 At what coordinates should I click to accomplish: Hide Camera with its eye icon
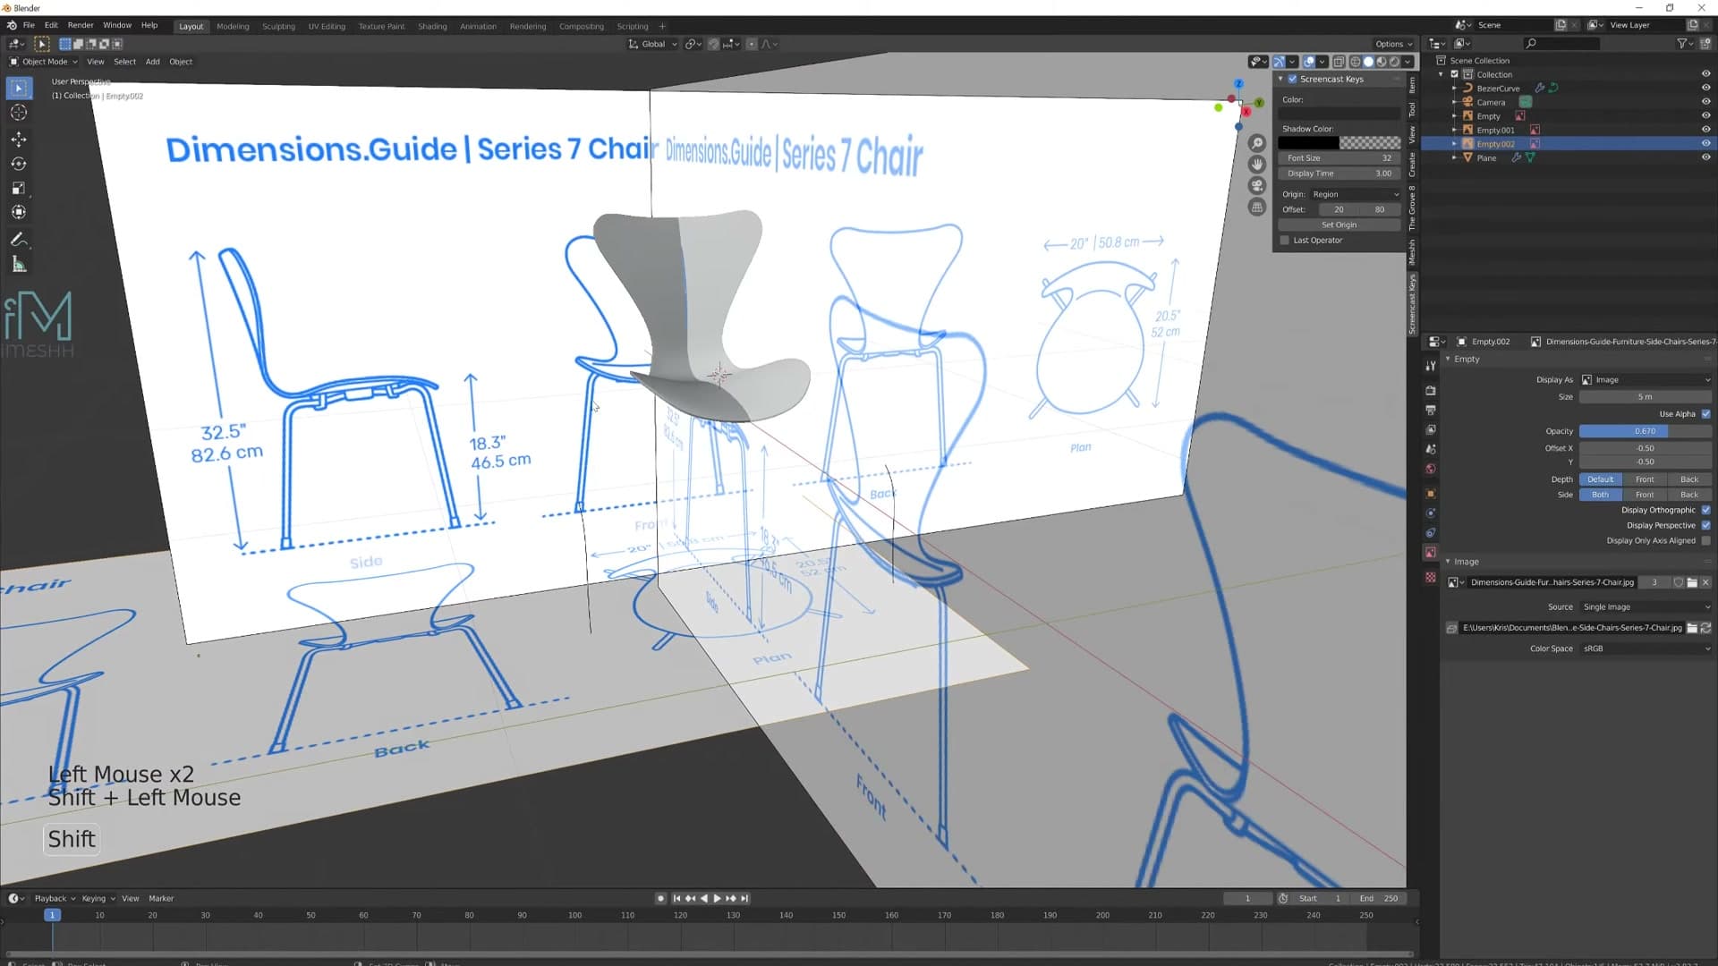[1705, 102]
